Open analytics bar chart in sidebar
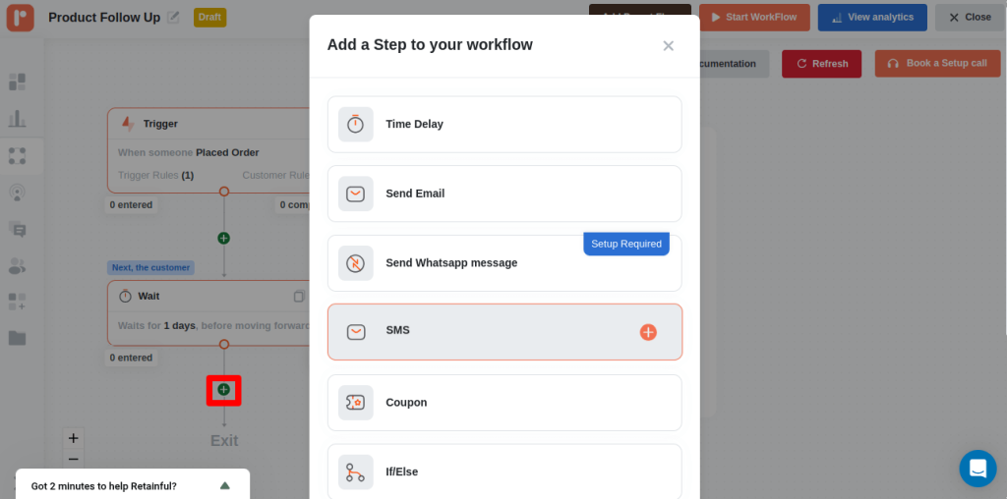The width and height of the screenshot is (1007, 499). coord(18,119)
